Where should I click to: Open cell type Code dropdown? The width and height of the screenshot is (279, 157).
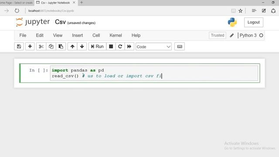[153, 47]
